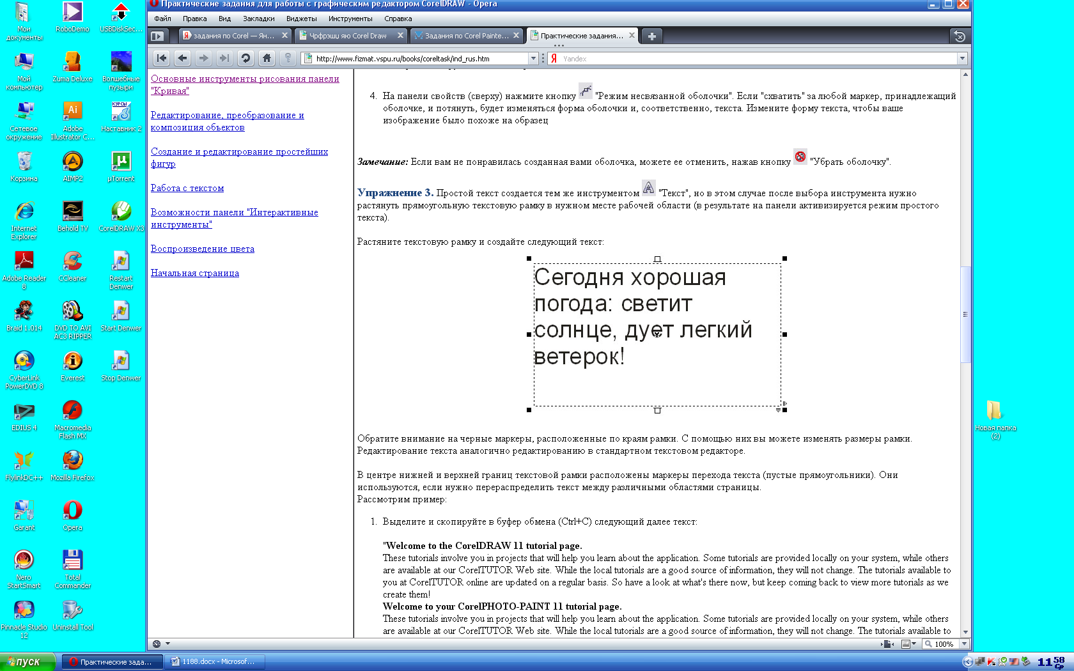The image size is (1074, 671).
Task: Expand the address bar history dropdown
Action: point(533,58)
